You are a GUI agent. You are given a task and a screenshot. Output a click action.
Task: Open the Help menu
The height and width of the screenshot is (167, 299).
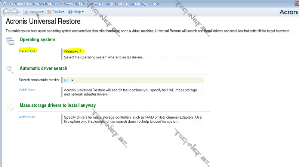[78, 12]
